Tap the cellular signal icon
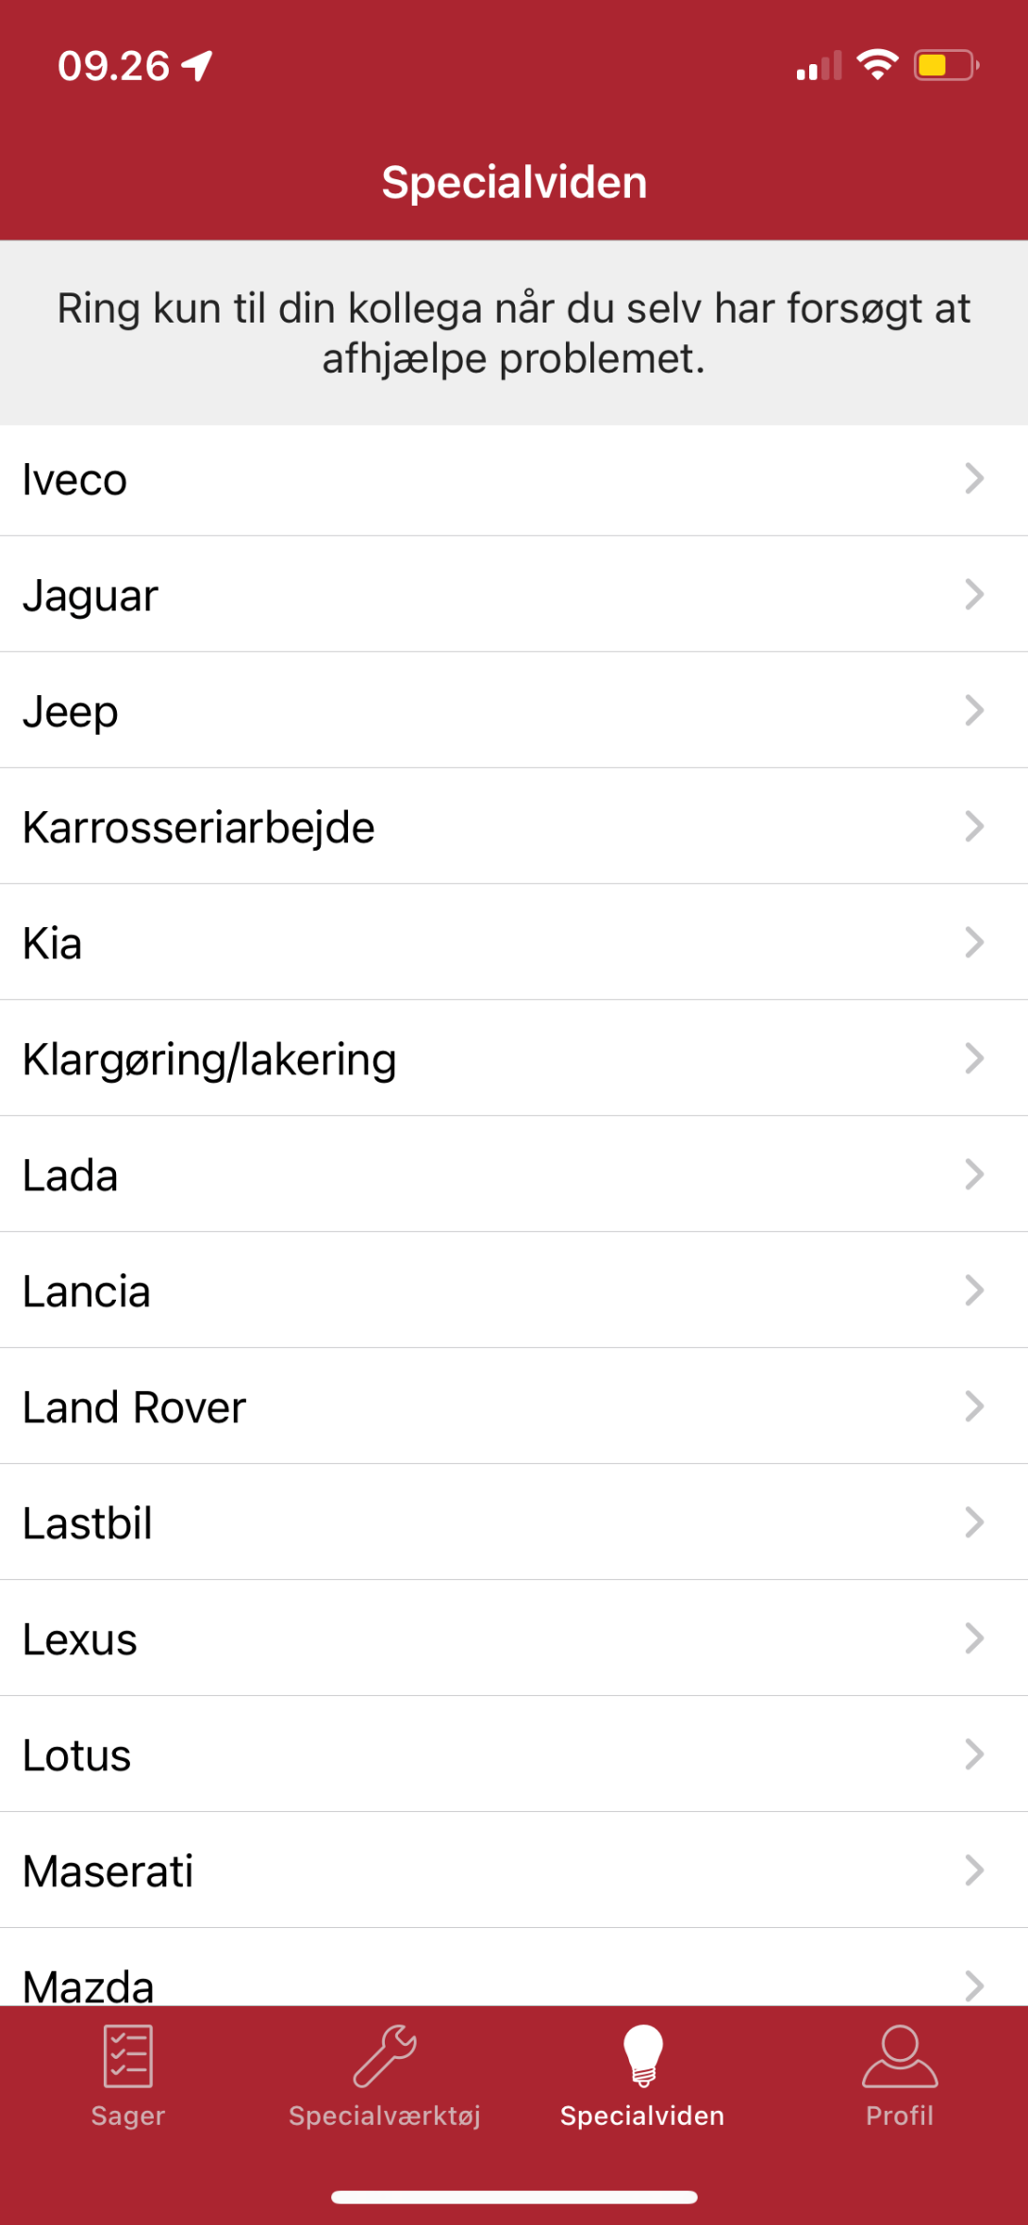The width and height of the screenshot is (1028, 2225). tap(819, 67)
